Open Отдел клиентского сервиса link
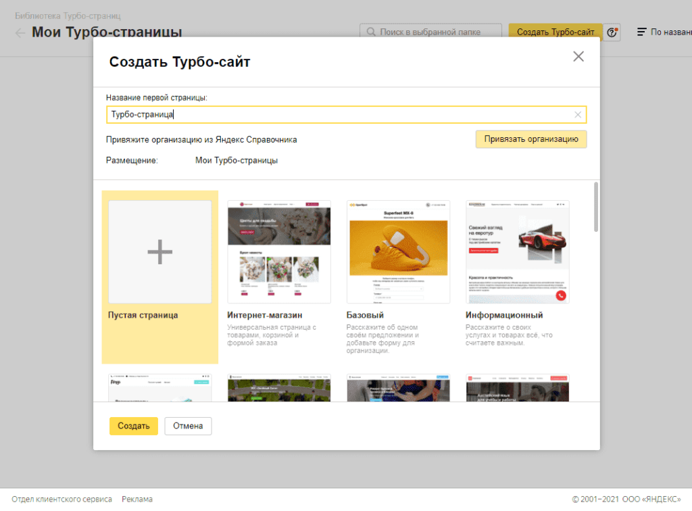The height and width of the screenshot is (511, 692). (x=61, y=499)
